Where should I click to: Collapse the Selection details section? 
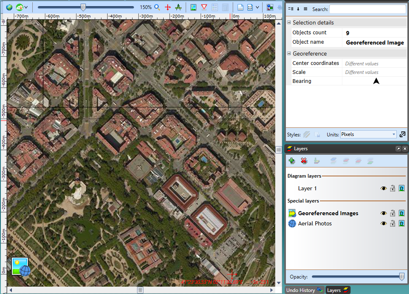tap(288, 22)
